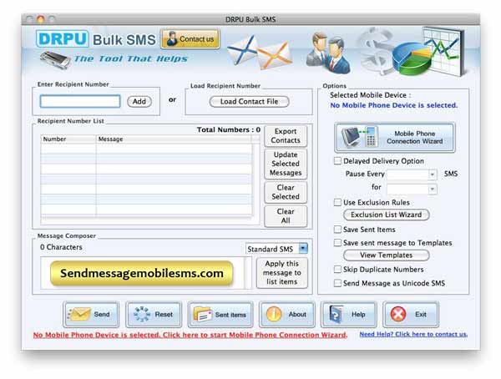Click the Add recipient button
The height and width of the screenshot is (379, 501).
tap(139, 102)
